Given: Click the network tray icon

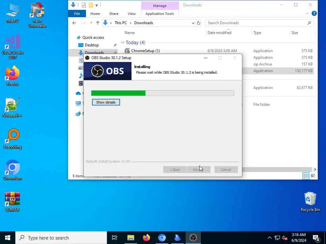Looking at the screenshot, I should tap(277, 238).
